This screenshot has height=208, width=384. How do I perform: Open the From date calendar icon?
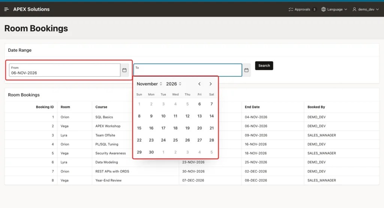pyautogui.click(x=124, y=70)
